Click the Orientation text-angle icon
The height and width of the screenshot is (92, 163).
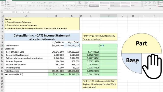tap(45, 3)
